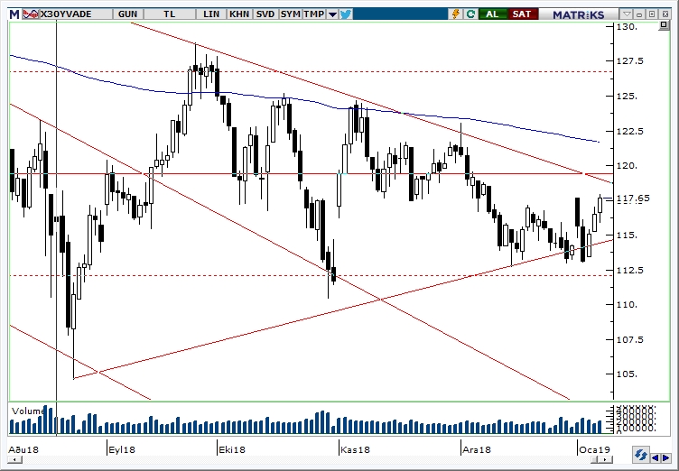Click the 110 price axis label
This screenshot has height=471, width=679.
(627, 305)
